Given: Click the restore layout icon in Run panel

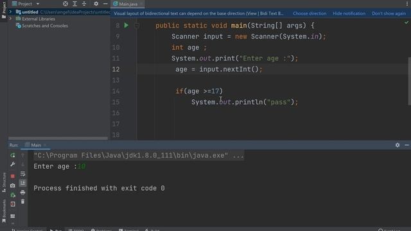Looking at the screenshot, I should point(13,216).
